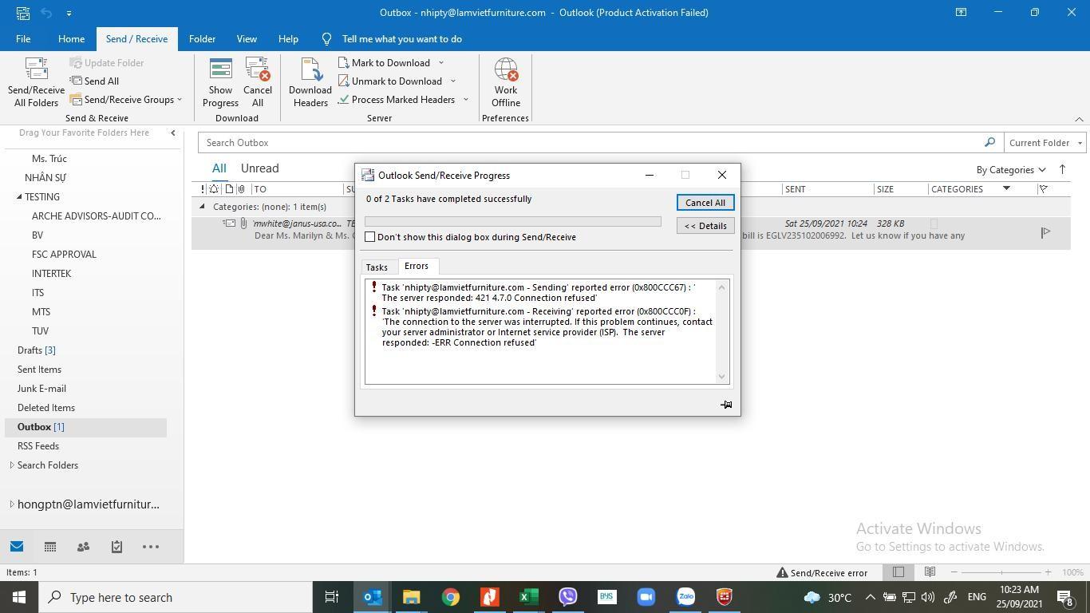Open Unmark to Download dropdown arrow
Viewport: 1090px width, 613px height.
point(452,81)
